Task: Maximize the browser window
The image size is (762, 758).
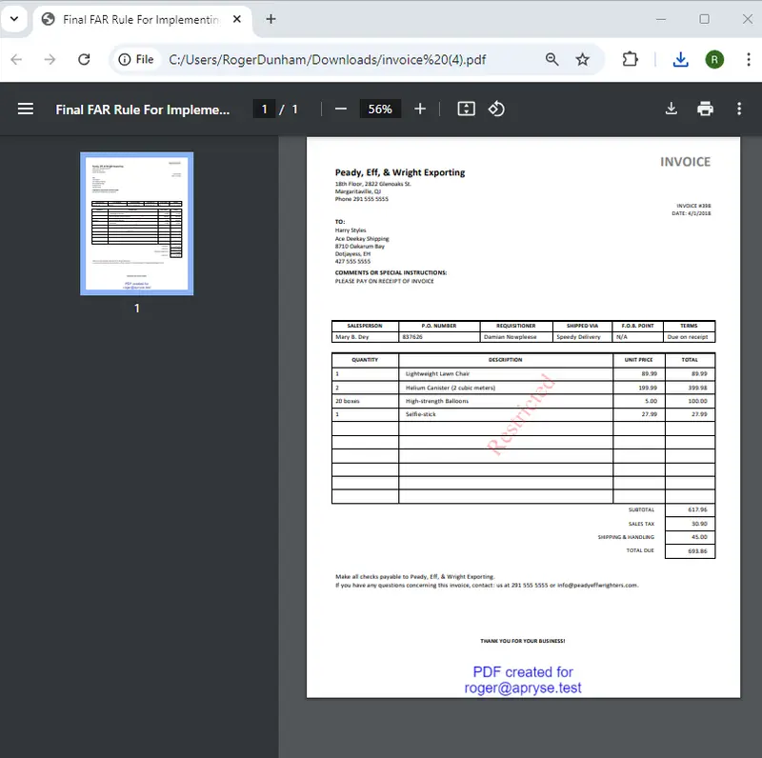Action: pos(704,19)
